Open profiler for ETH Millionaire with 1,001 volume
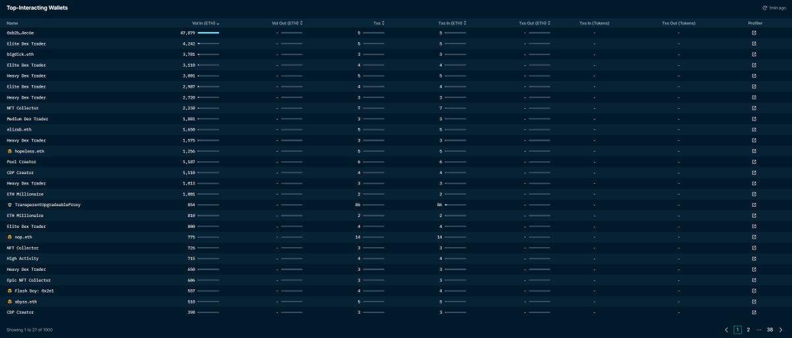 754,194
